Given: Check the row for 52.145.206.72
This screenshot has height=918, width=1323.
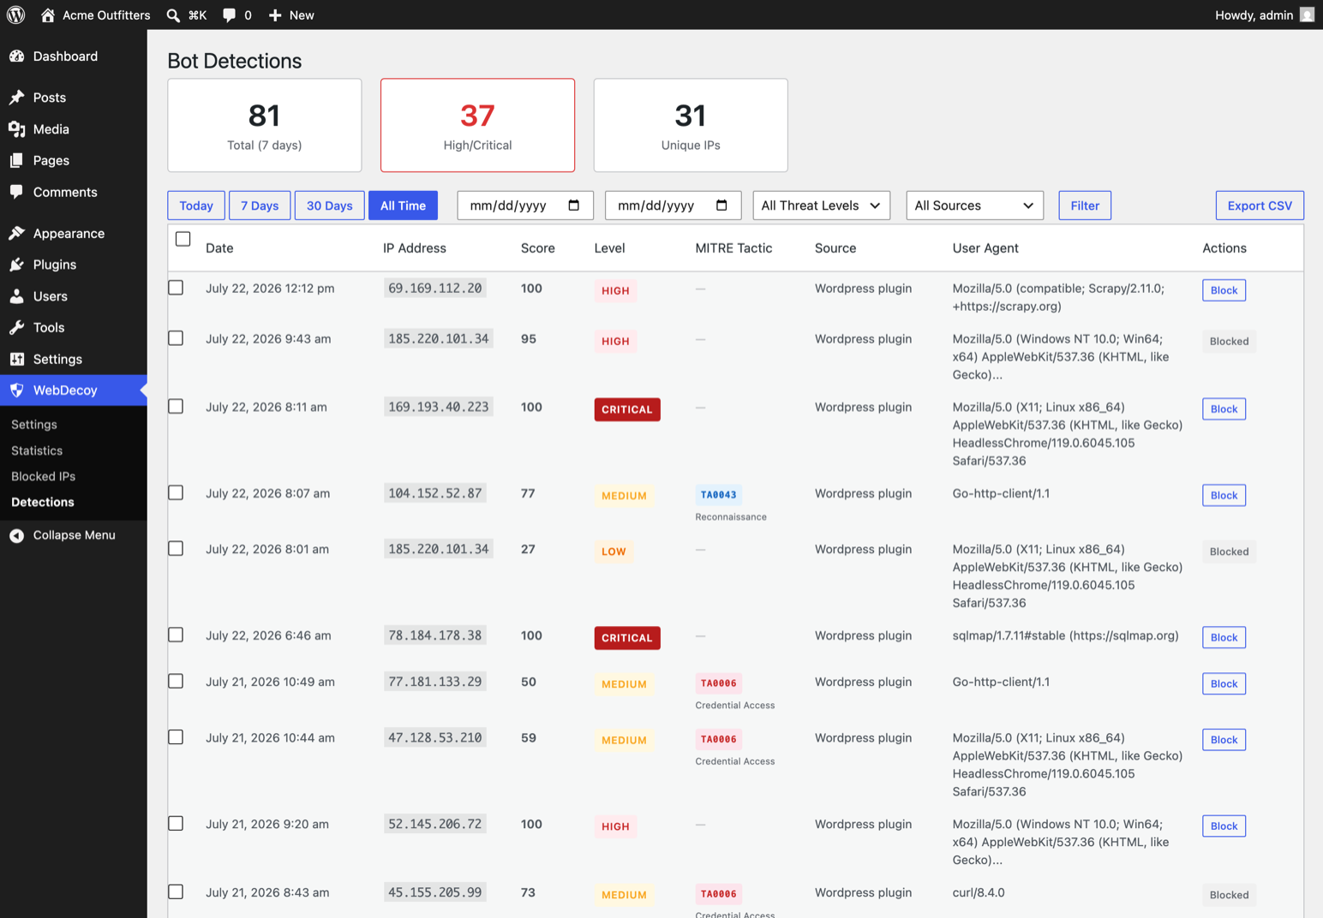Looking at the screenshot, I should point(176,824).
